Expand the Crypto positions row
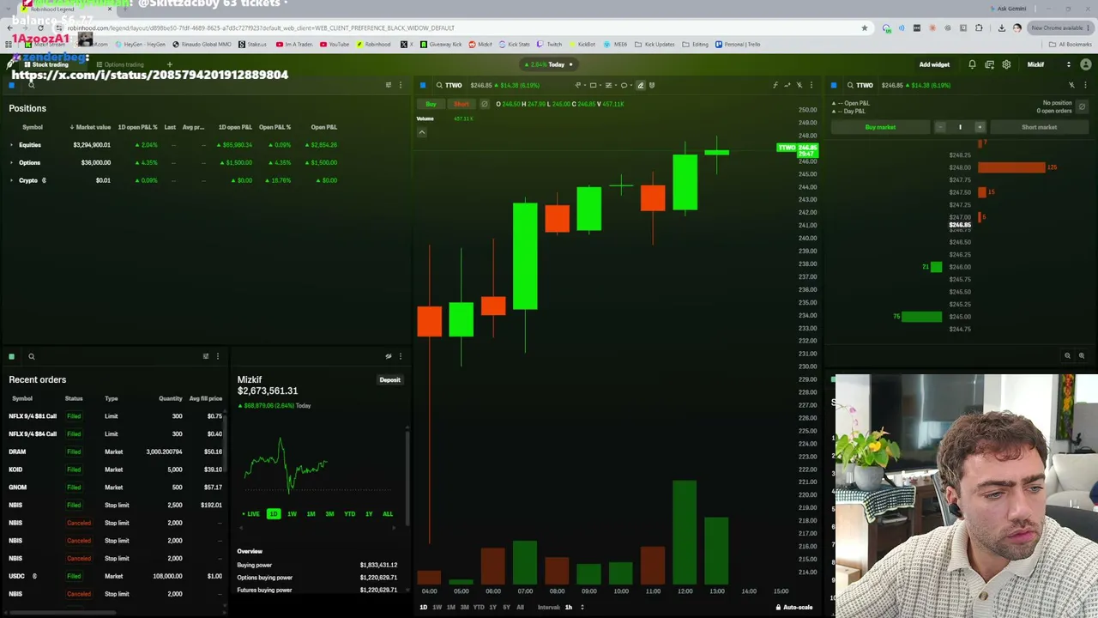Viewport: 1098px width, 618px height. pyautogui.click(x=12, y=180)
